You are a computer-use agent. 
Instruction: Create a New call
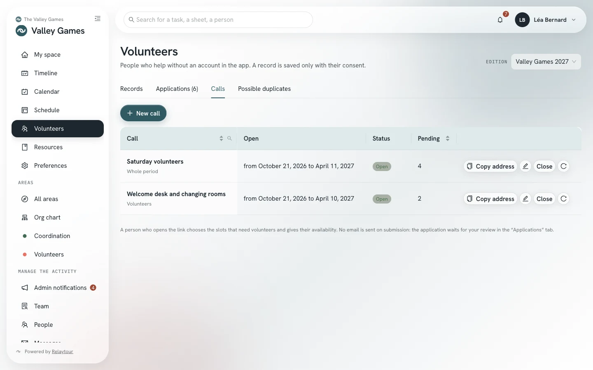coord(143,113)
